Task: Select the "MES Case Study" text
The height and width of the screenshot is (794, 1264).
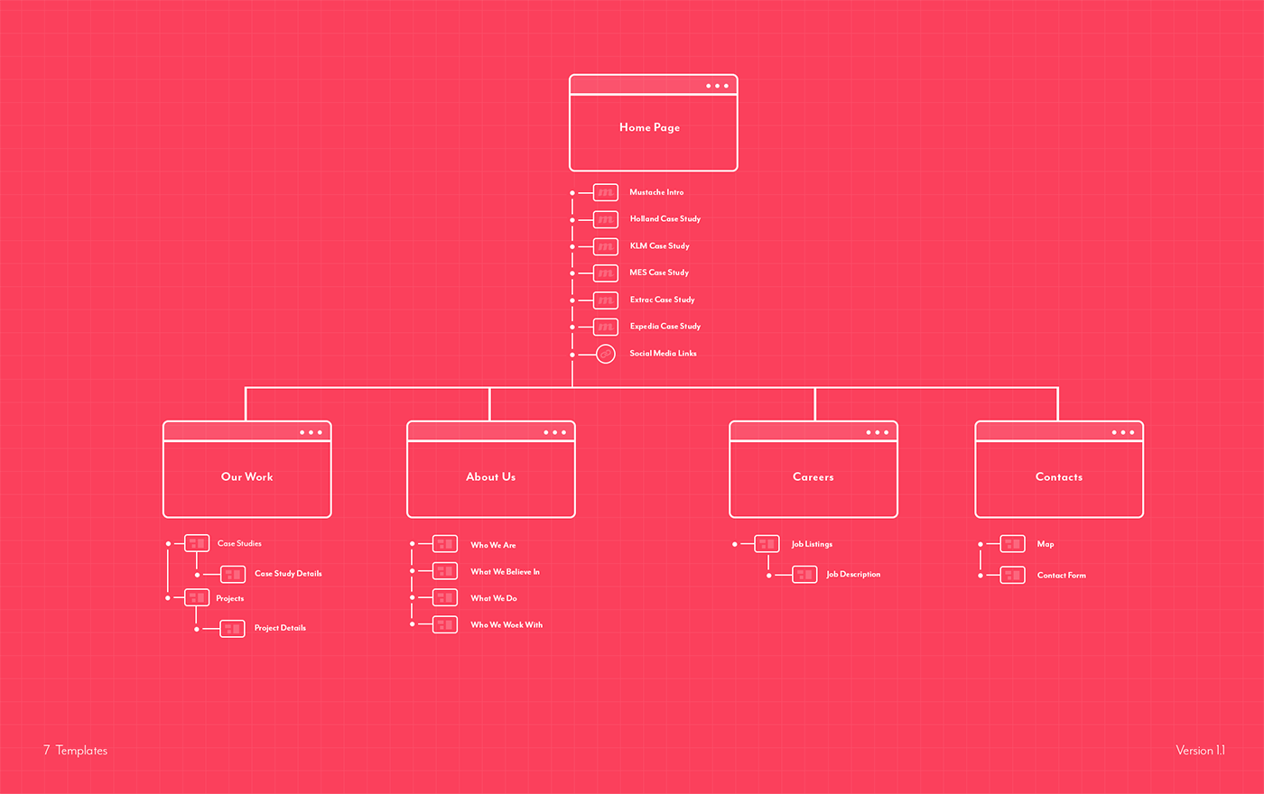Action: [659, 272]
